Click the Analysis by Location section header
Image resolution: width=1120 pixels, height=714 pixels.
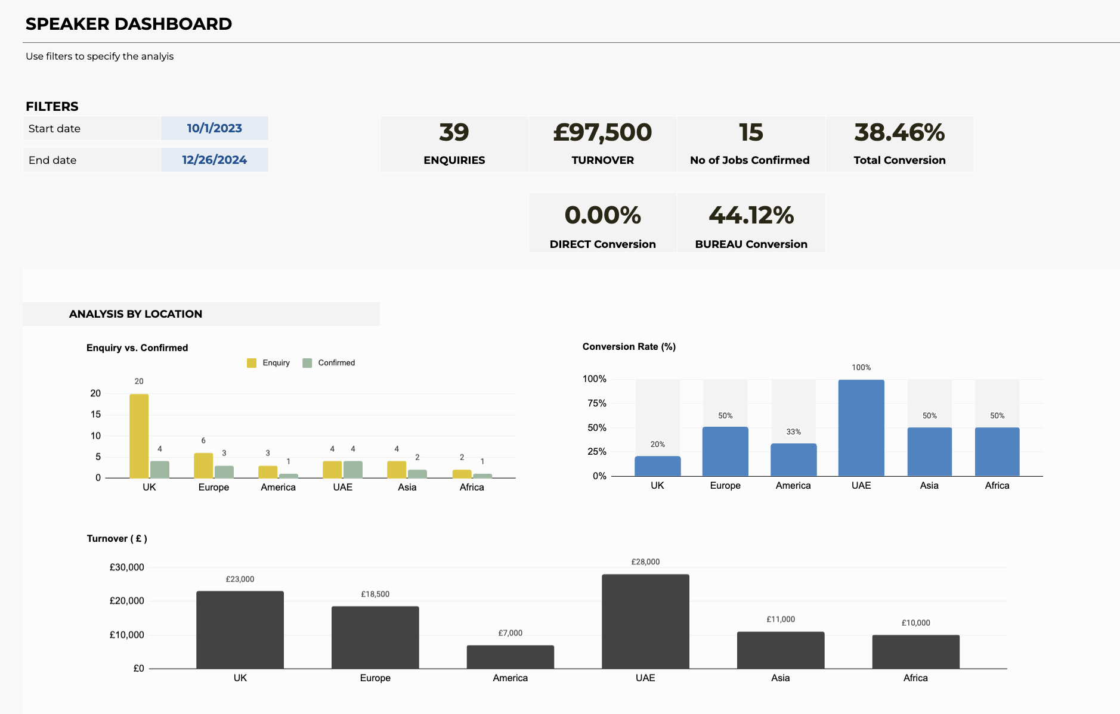[135, 314]
